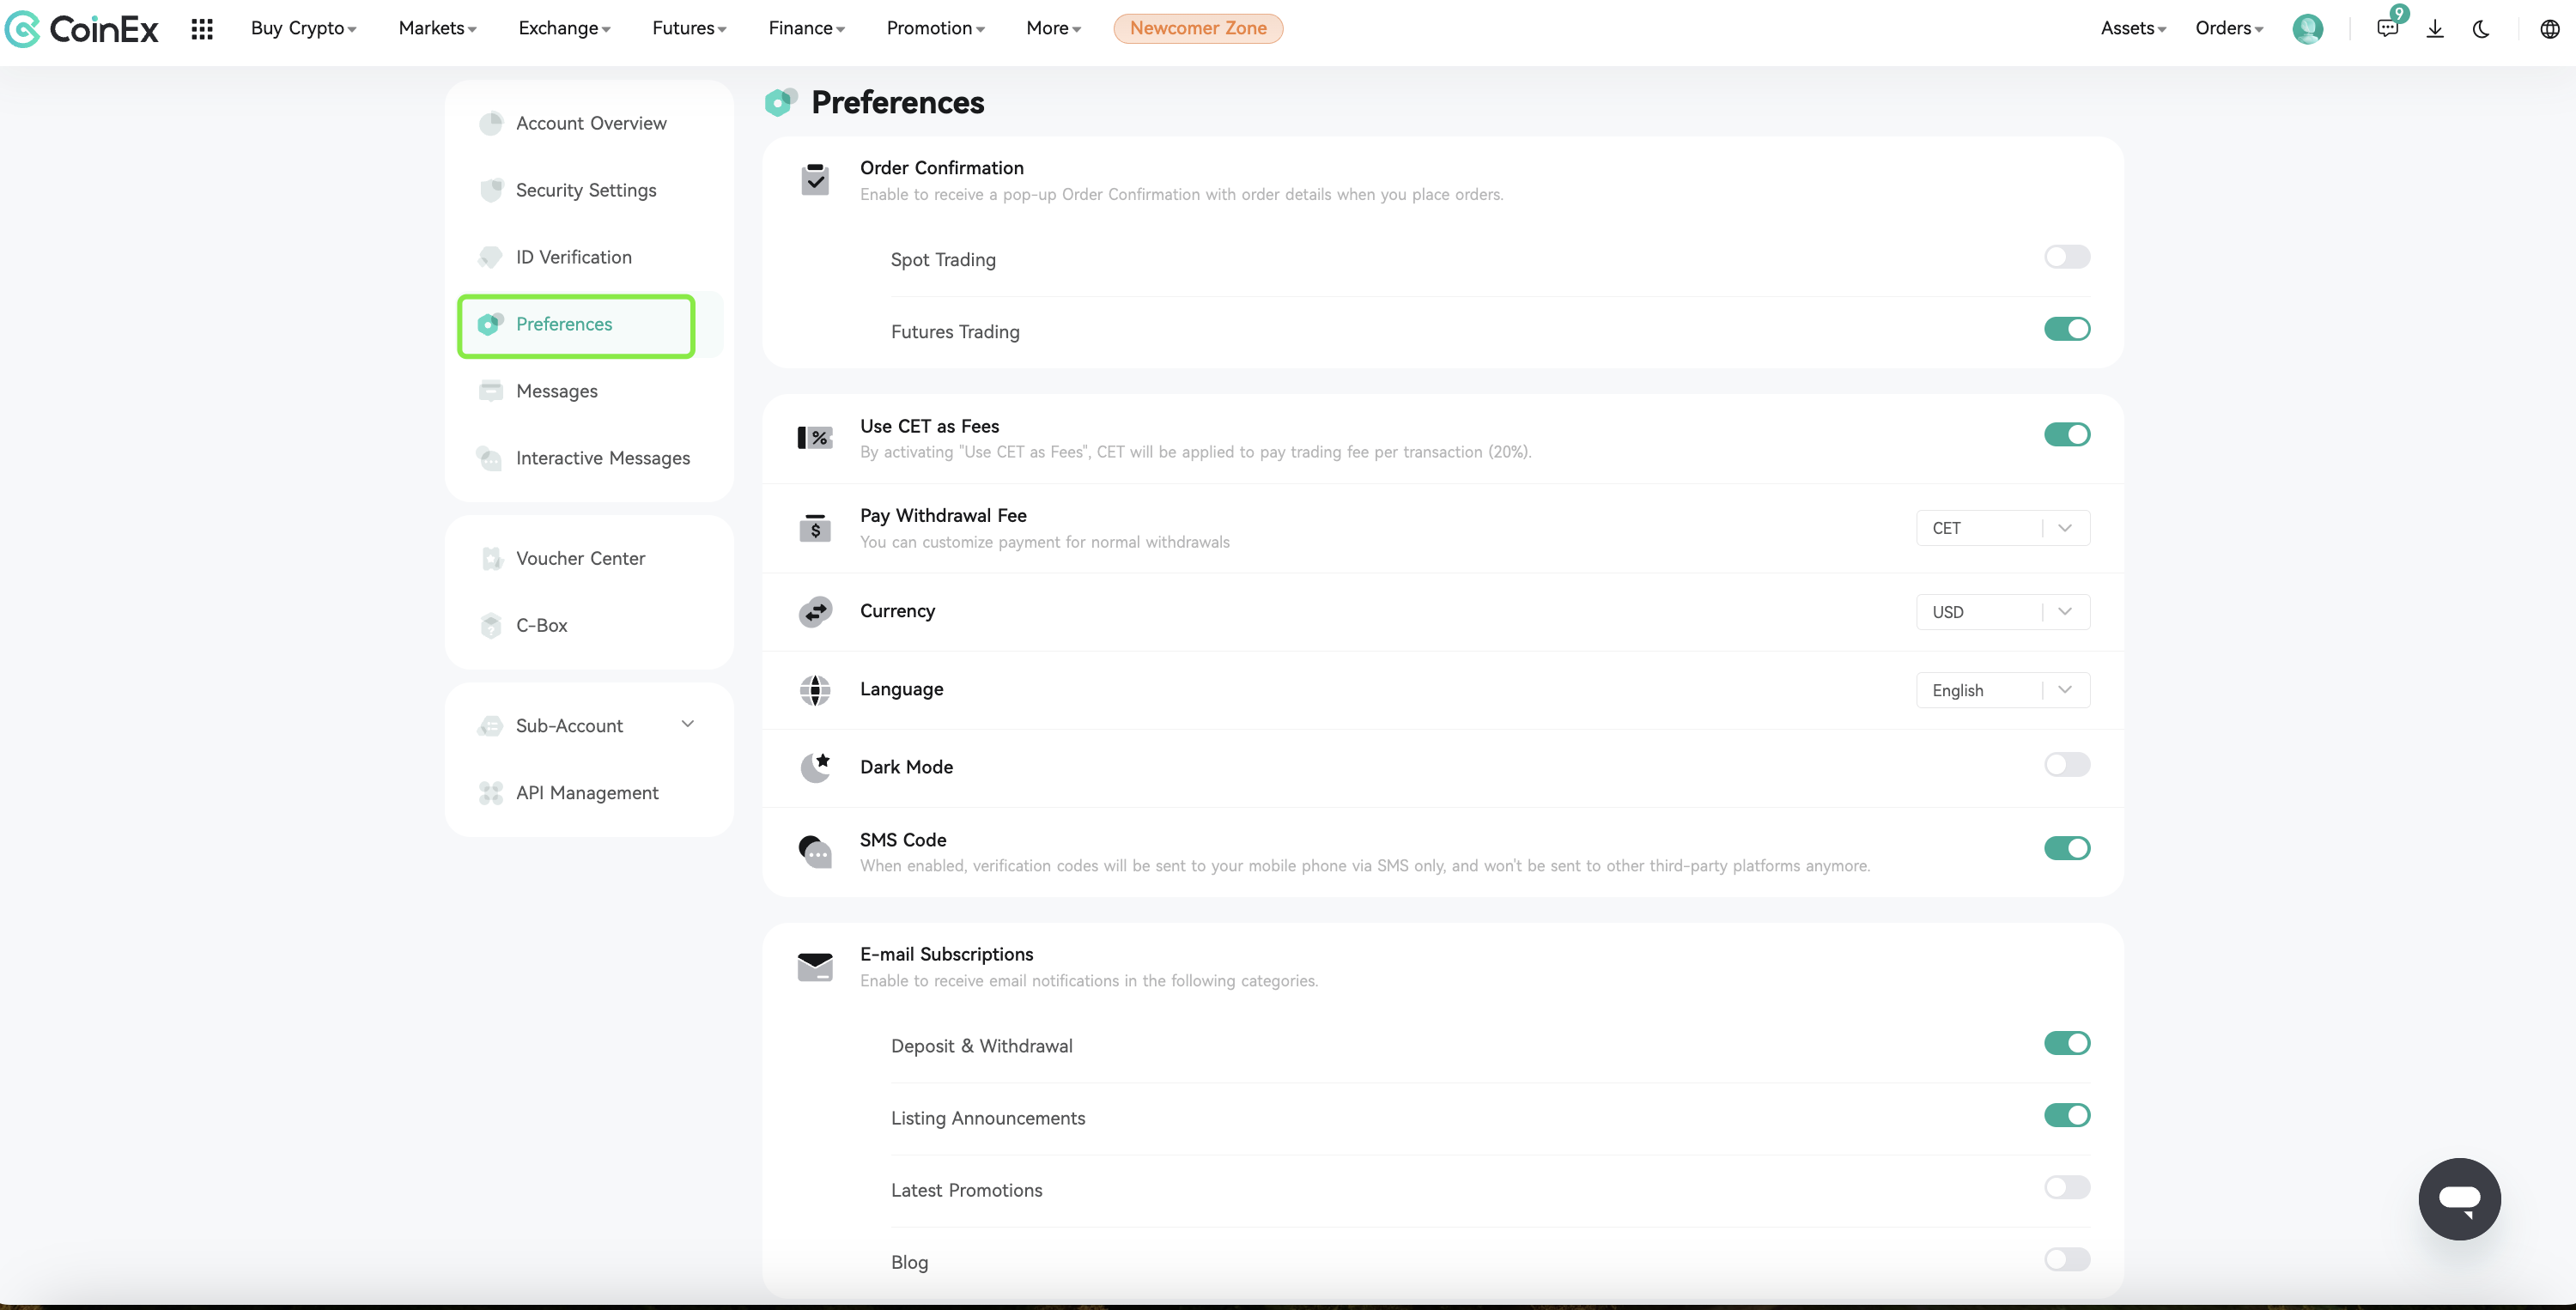This screenshot has height=1310, width=2576.
Task: Click the Interactive Messages sidebar icon
Action: (490, 458)
